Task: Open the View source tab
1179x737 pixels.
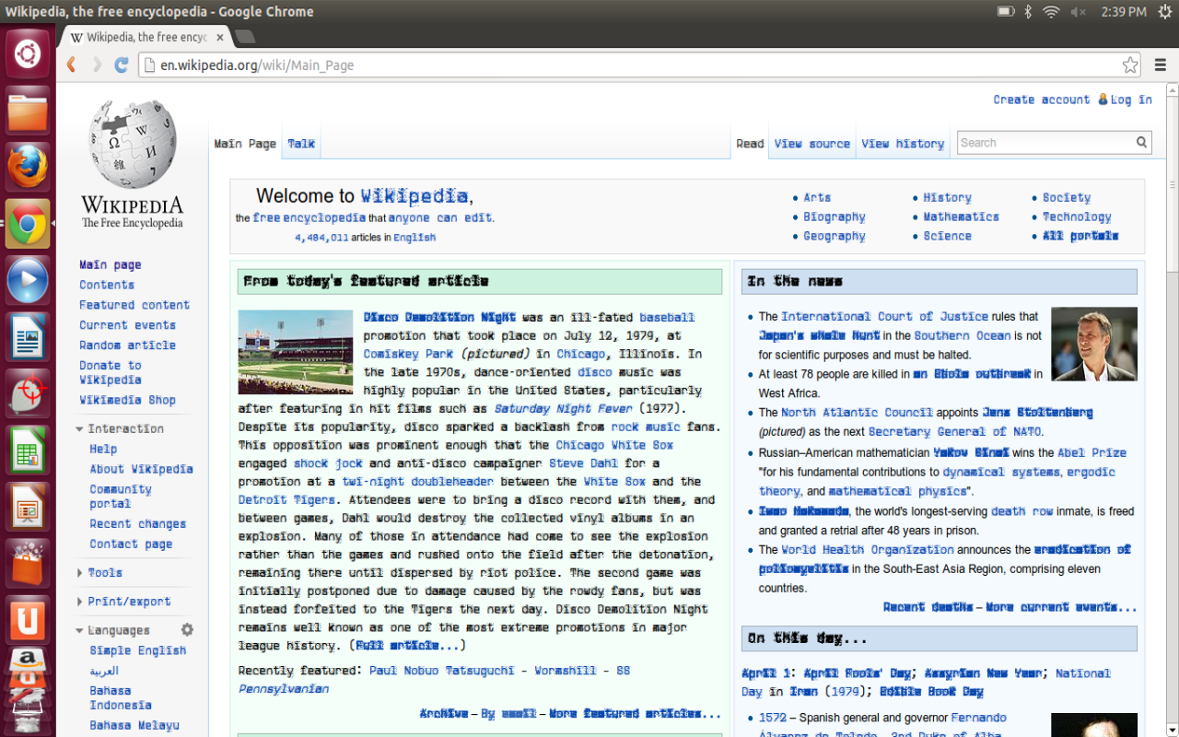Action: coord(811,144)
